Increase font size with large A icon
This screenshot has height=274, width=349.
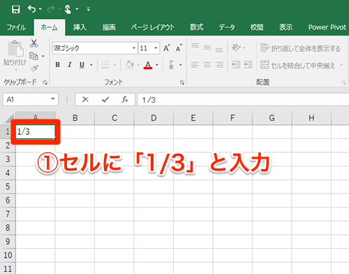coord(167,48)
